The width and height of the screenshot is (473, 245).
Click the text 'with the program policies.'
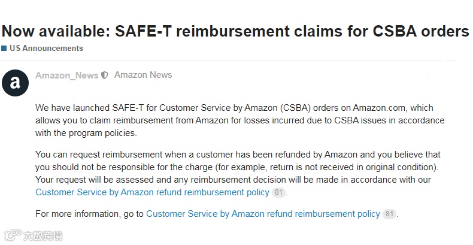point(86,133)
